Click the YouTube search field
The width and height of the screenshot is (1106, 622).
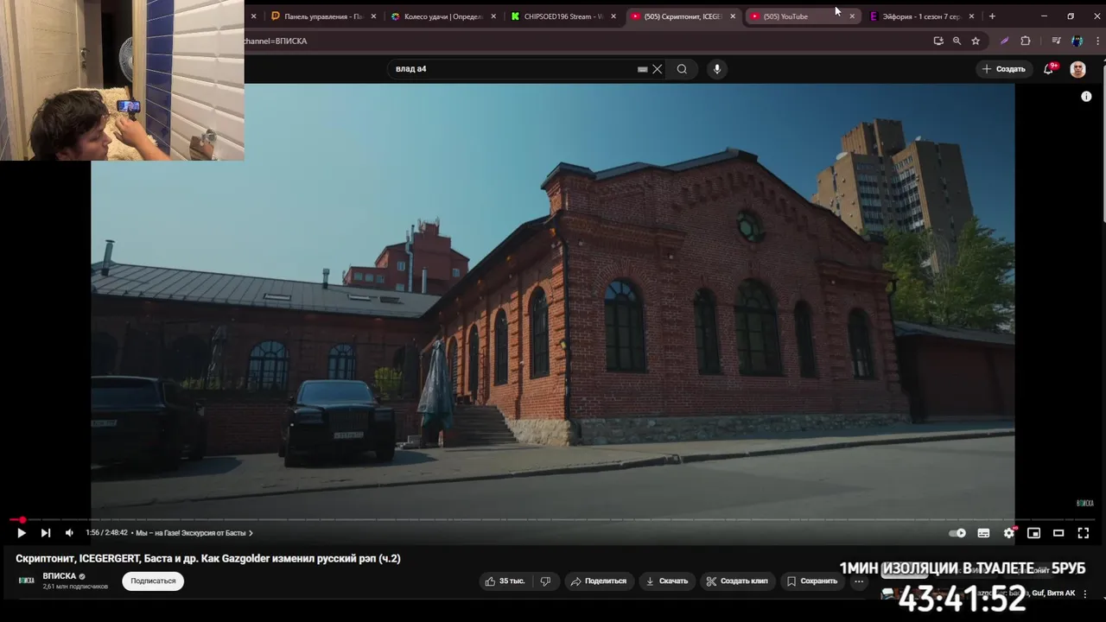click(514, 69)
